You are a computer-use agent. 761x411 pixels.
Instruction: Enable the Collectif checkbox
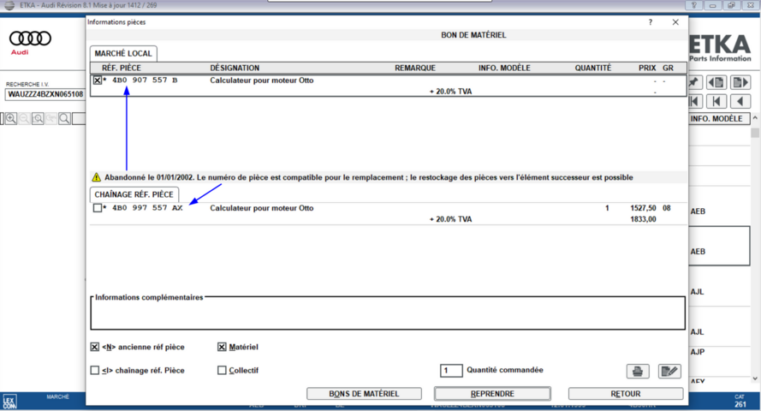(x=222, y=370)
